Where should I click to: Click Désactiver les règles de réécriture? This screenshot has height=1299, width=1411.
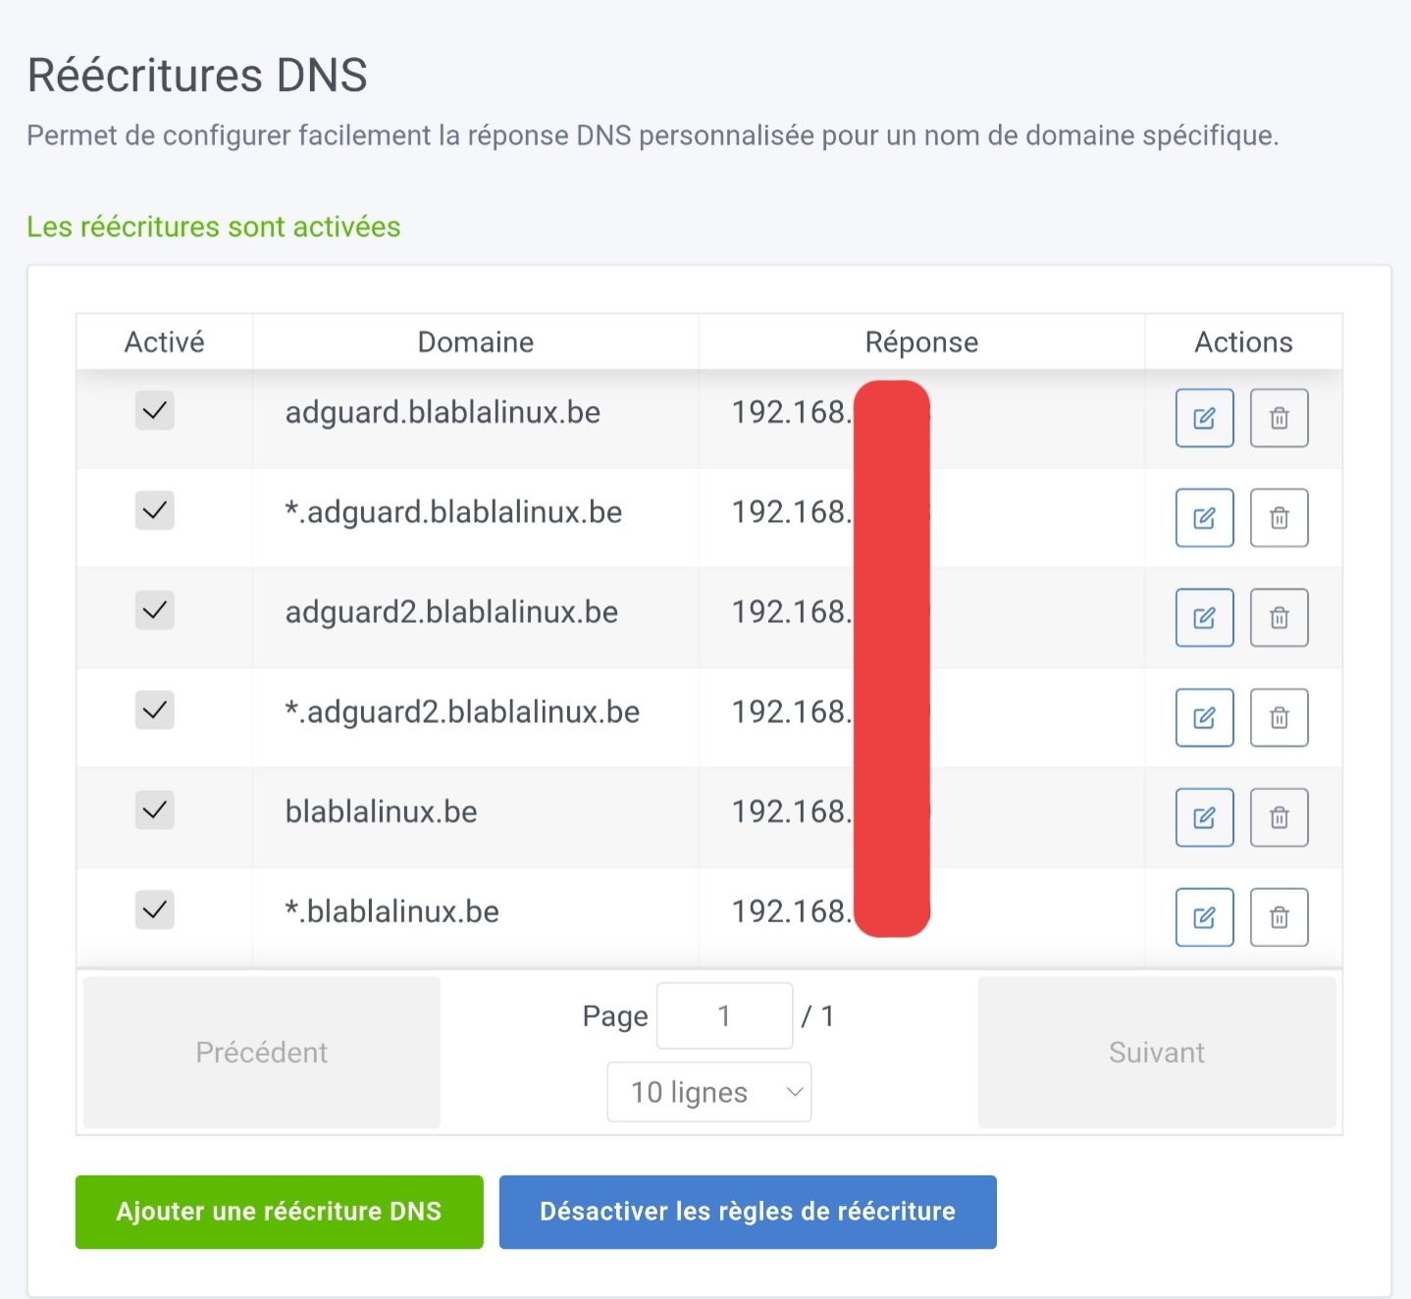(x=747, y=1212)
